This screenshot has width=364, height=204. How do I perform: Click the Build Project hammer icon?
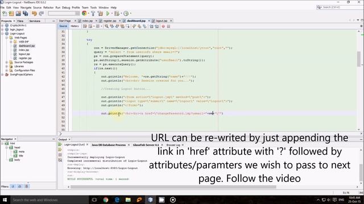[x=93, y=14]
